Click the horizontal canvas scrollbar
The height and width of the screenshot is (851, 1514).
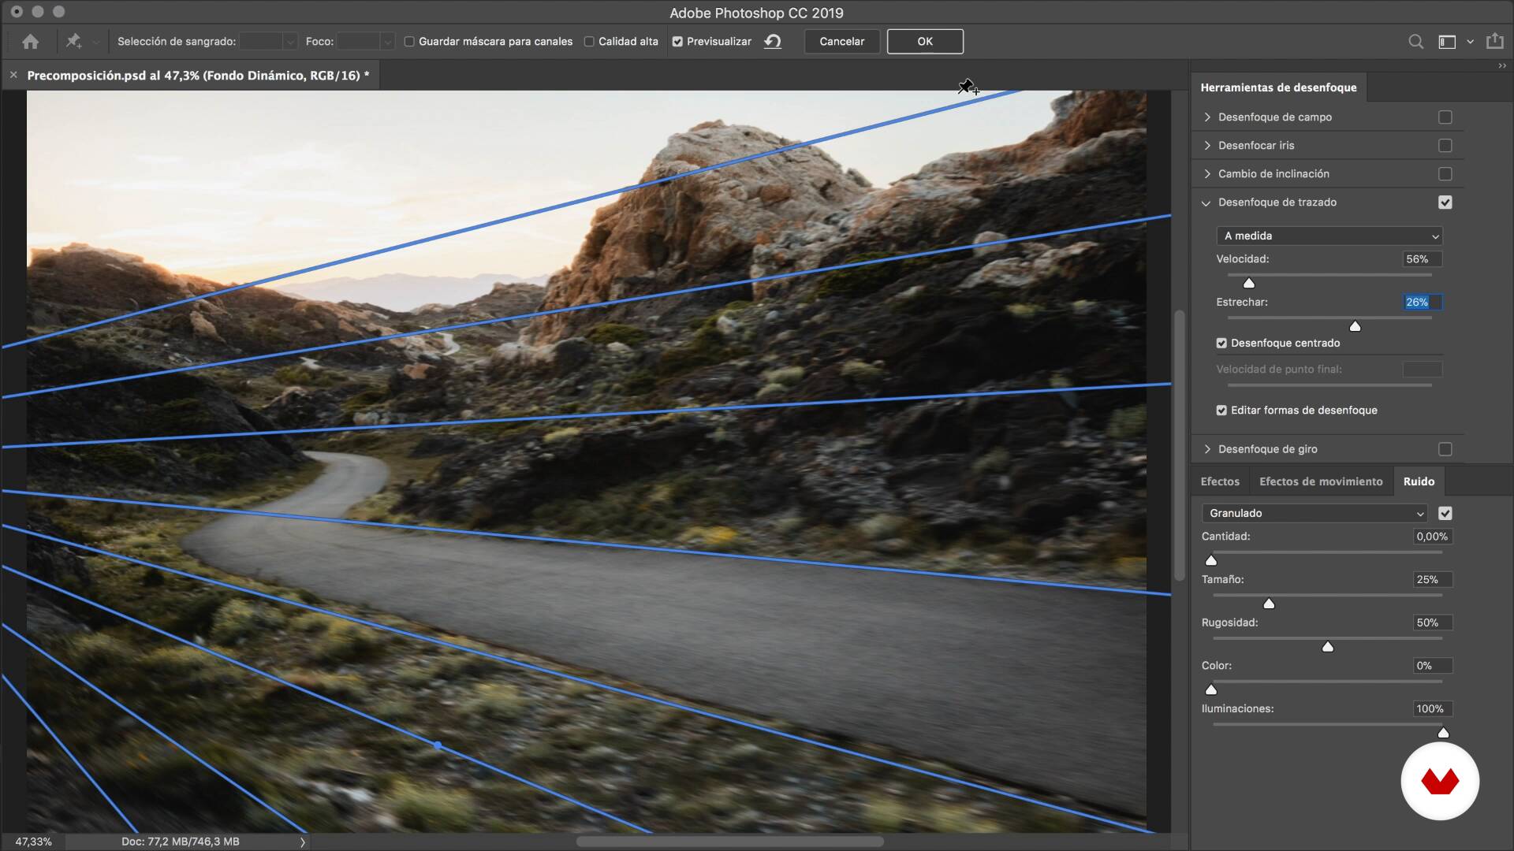[729, 842]
